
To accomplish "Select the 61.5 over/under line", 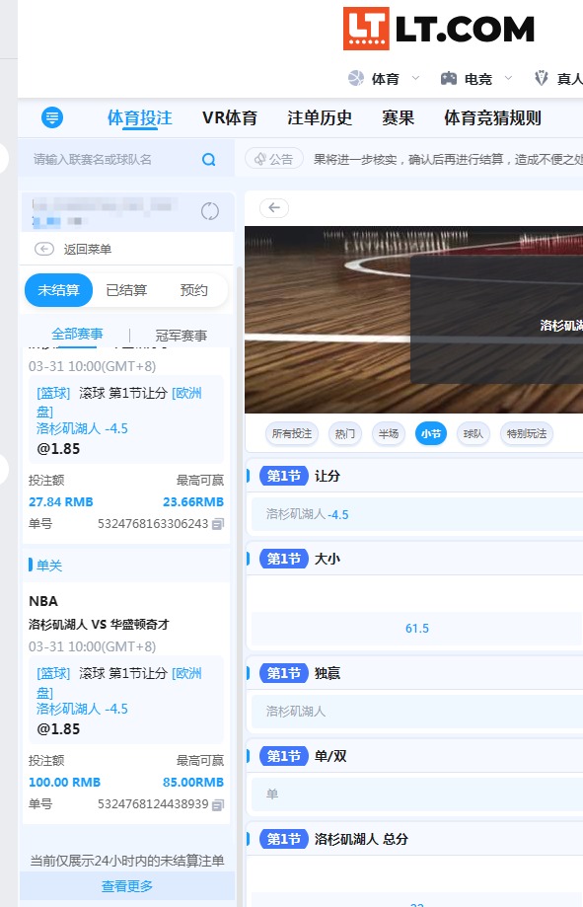I will pos(417,629).
